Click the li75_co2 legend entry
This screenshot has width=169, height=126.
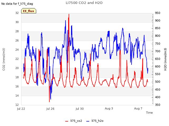click(74, 121)
